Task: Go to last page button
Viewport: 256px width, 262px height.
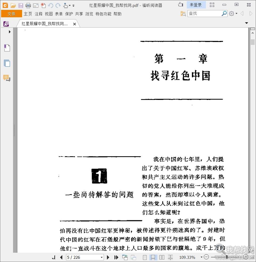Action: tap(116, 257)
